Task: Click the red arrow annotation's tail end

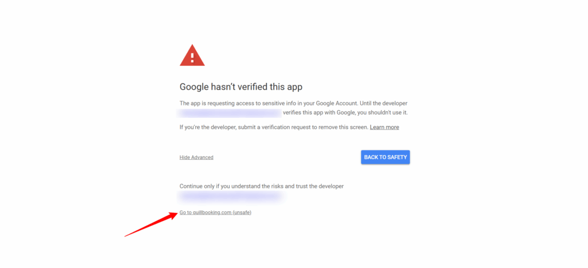Action: [126, 235]
